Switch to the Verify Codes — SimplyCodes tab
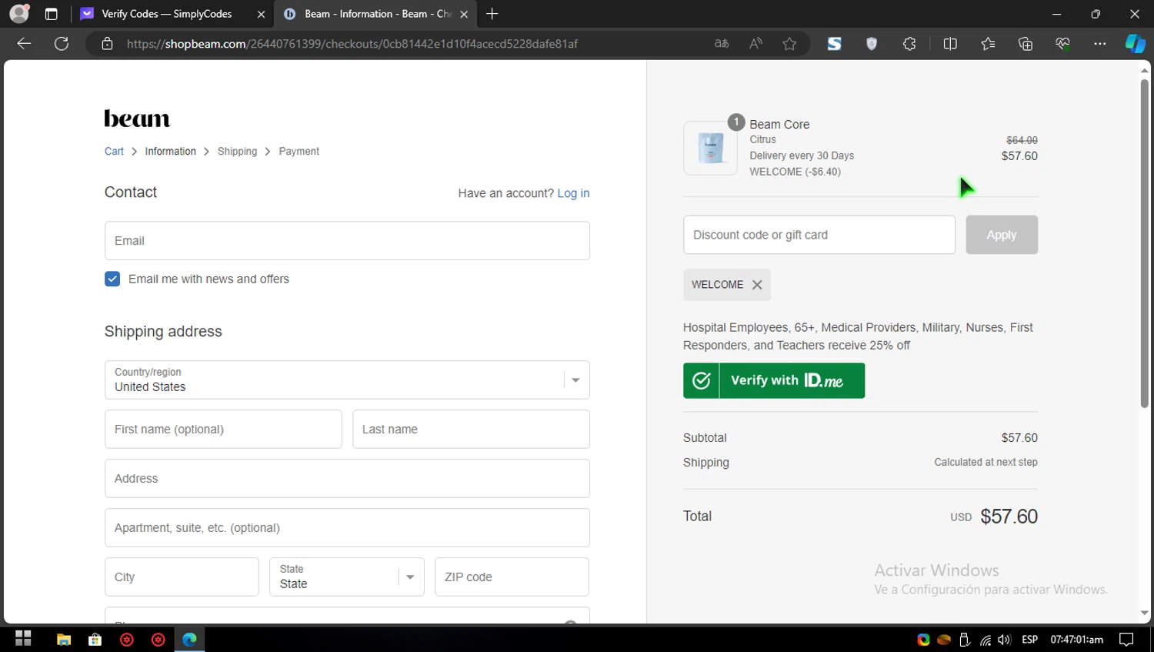 [167, 14]
